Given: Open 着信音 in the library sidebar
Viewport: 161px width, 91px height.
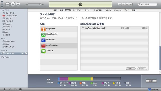Looking at the screenshot, I should point(8,35).
